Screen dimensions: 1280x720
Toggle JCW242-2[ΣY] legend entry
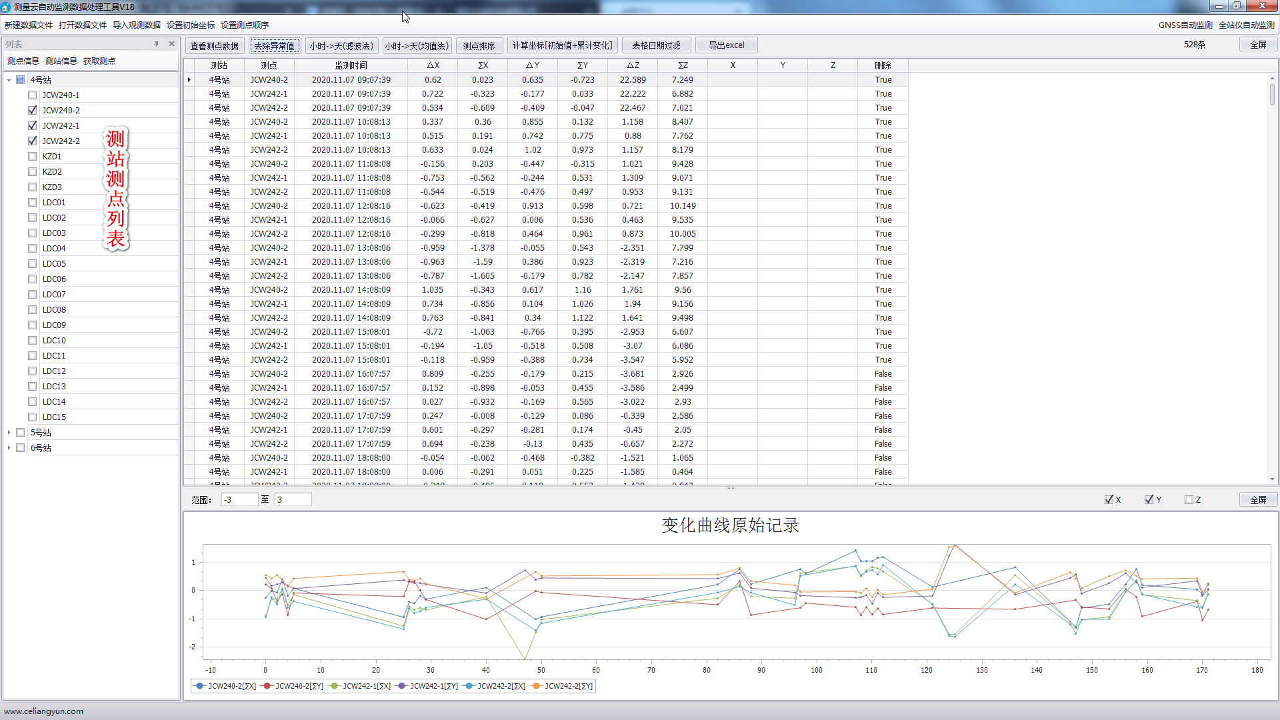coord(562,687)
